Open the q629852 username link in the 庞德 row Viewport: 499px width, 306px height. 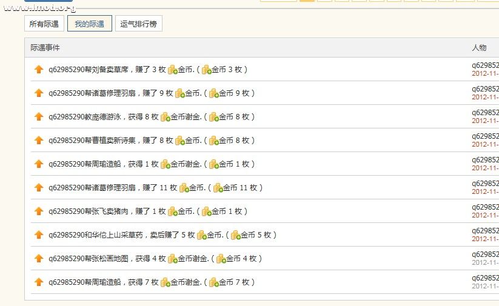(485, 113)
